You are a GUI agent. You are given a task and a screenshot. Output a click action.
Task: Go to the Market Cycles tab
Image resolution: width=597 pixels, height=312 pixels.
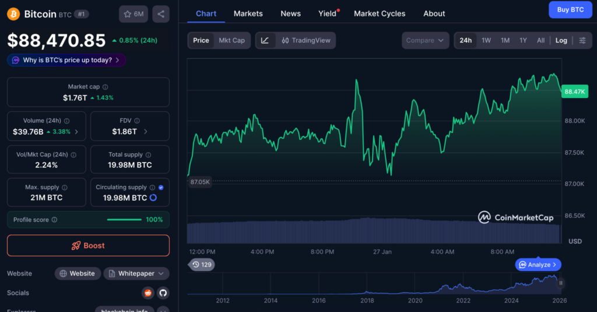point(380,13)
